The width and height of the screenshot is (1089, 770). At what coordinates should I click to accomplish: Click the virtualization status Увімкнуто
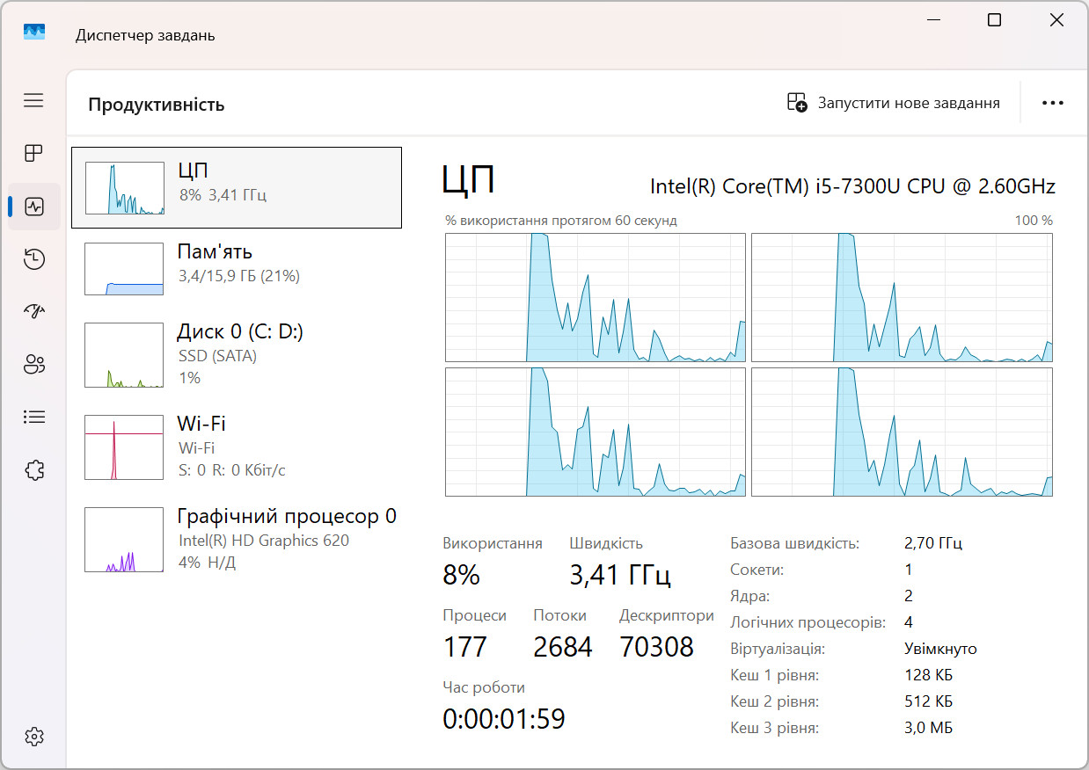pos(940,649)
